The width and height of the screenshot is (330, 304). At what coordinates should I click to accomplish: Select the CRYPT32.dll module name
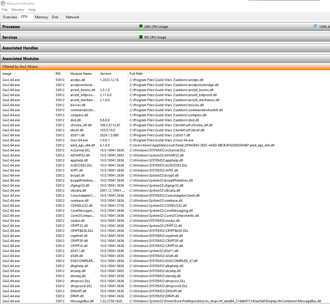[x=79, y=226]
